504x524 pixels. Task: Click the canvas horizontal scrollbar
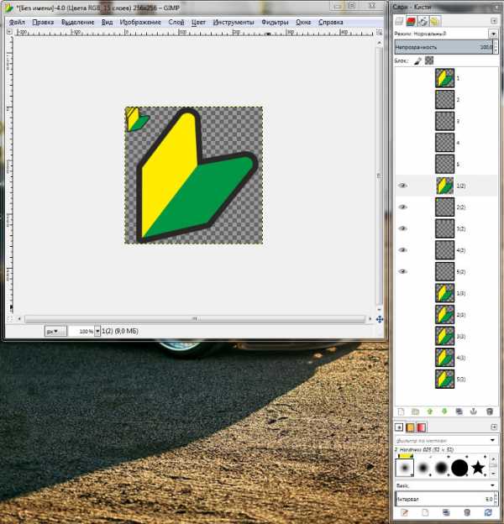point(195,319)
